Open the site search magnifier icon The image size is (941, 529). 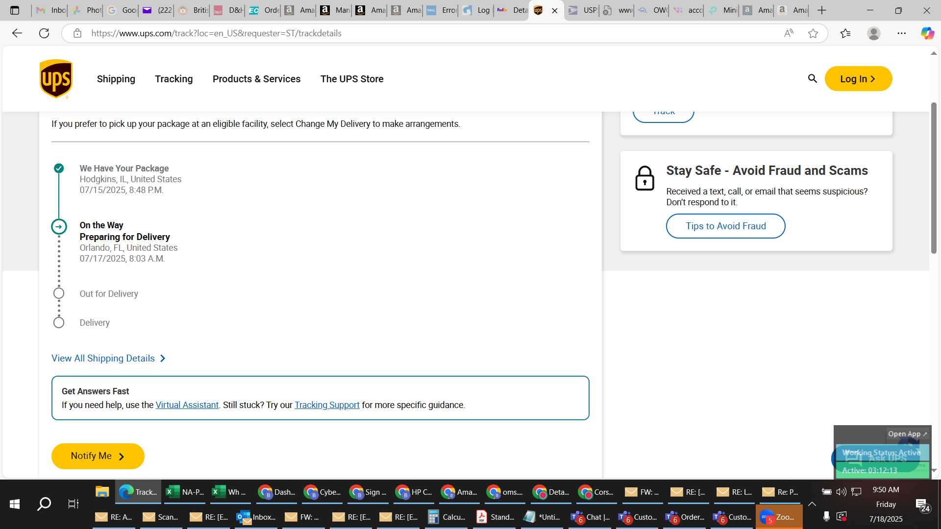pos(812,79)
